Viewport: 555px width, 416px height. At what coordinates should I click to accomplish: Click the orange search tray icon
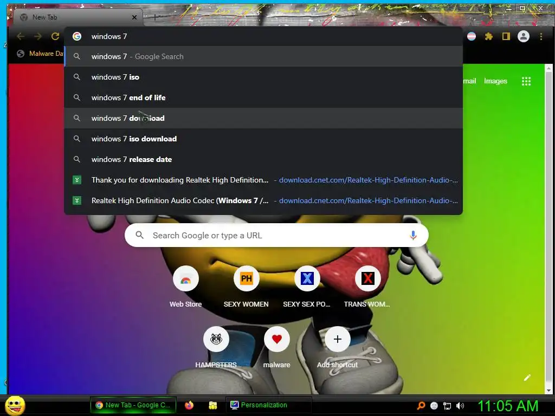click(x=421, y=406)
